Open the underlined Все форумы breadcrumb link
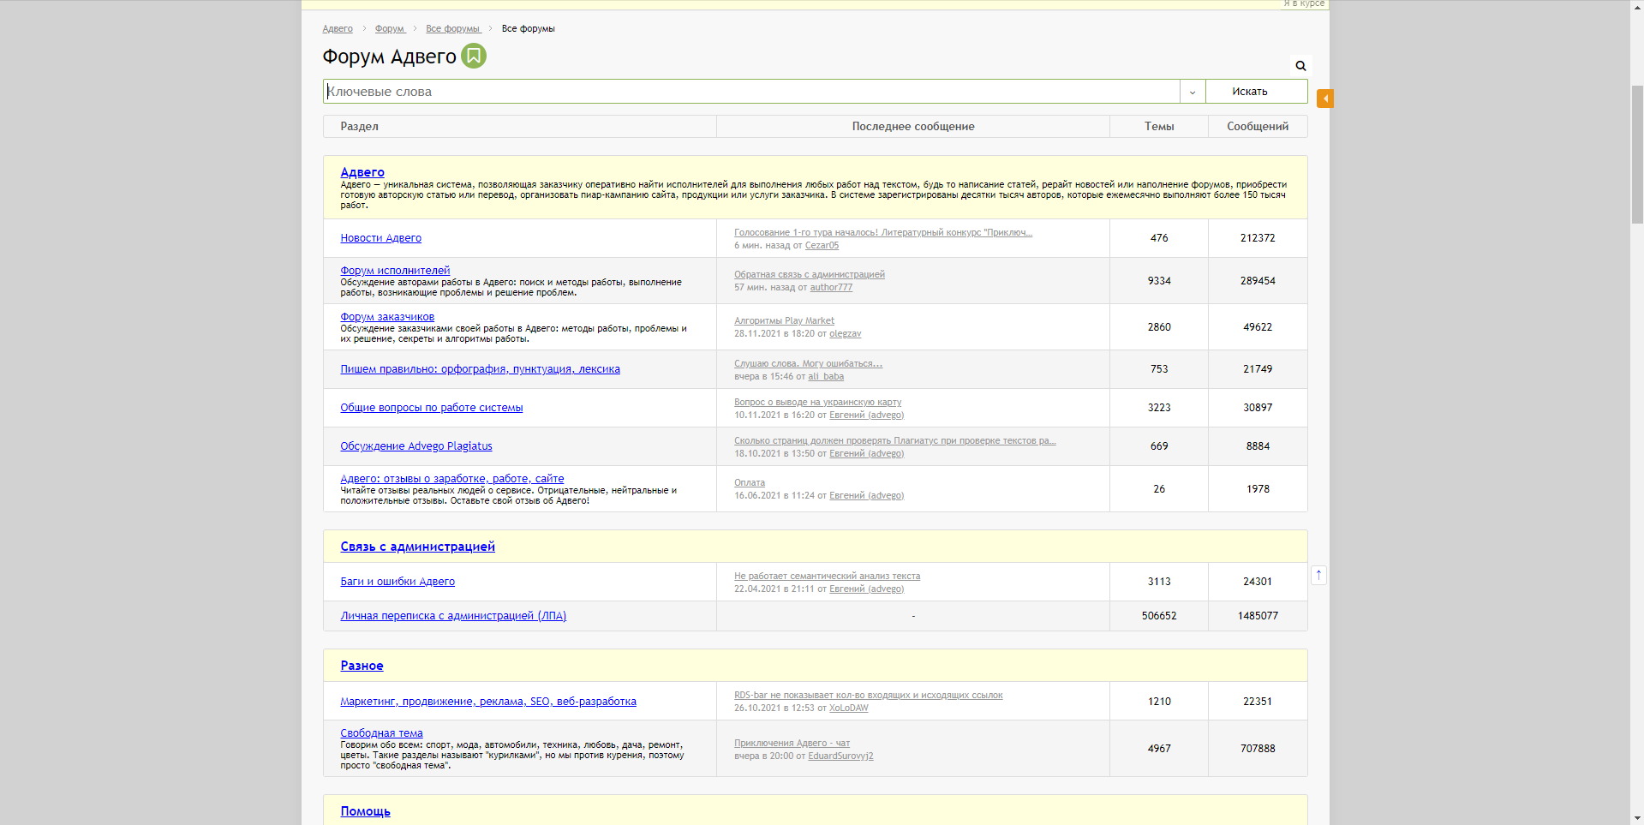 (453, 29)
